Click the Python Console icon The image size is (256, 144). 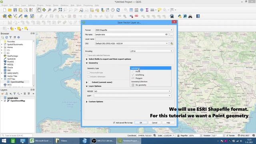coord(180,16)
